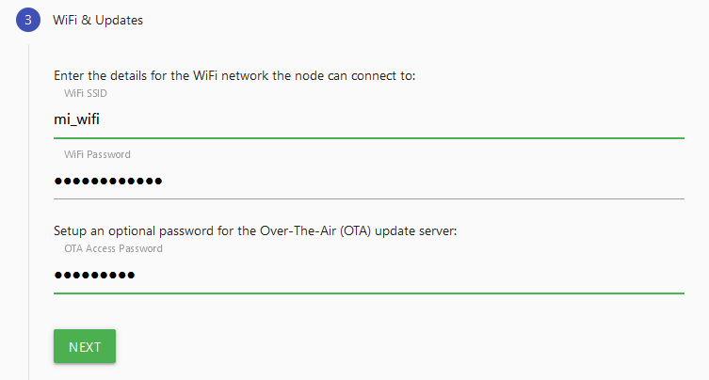709x380 pixels.
Task: Click the masked dots in OTA password
Action: pos(94,275)
